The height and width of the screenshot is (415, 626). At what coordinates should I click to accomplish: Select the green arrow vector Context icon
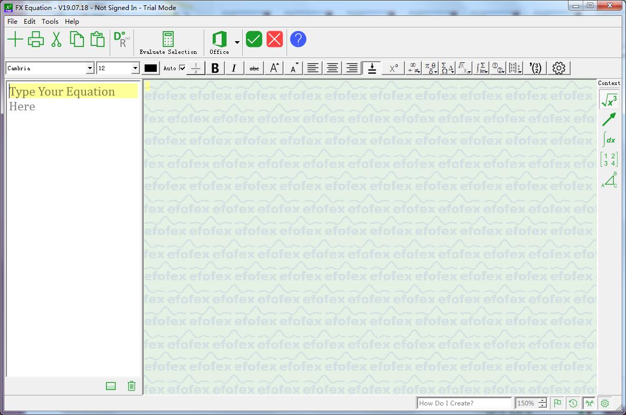tap(609, 119)
